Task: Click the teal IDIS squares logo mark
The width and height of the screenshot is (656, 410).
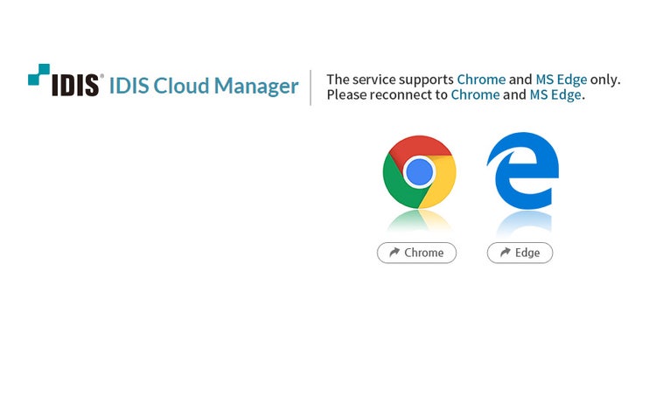Action: click(x=38, y=74)
